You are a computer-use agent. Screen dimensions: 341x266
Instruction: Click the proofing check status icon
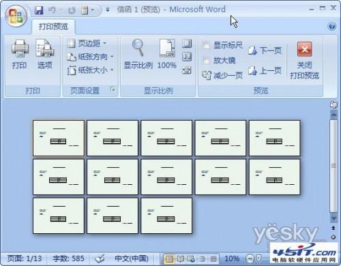(x=100, y=258)
